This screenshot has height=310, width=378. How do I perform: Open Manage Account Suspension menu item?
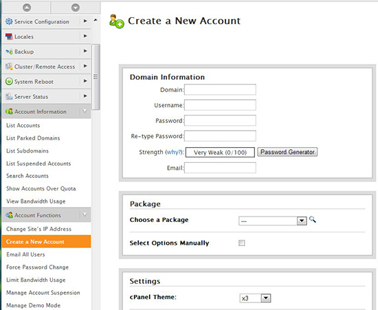point(43,293)
